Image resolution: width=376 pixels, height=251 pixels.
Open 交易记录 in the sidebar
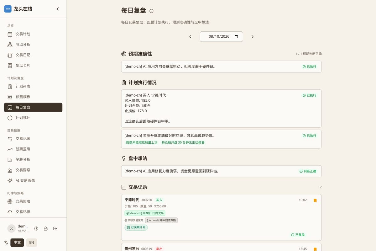point(33,139)
